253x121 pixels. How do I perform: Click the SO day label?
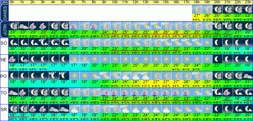point(4,43)
